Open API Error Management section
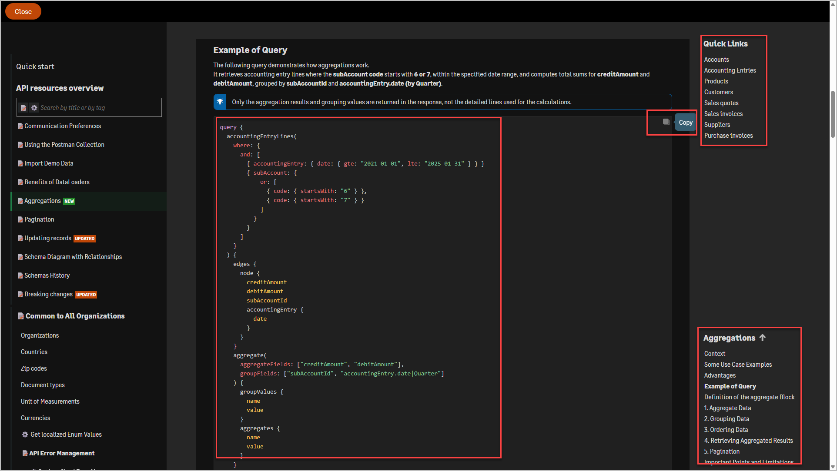This screenshot has height=471, width=837. coord(62,453)
